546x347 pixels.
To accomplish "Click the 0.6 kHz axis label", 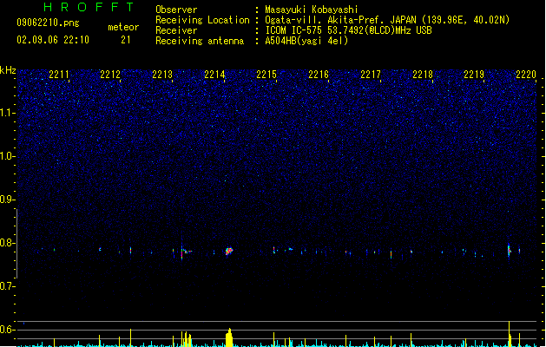I will [7, 330].
